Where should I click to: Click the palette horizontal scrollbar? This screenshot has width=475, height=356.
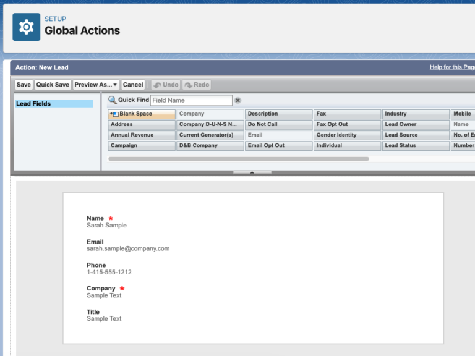click(x=238, y=159)
